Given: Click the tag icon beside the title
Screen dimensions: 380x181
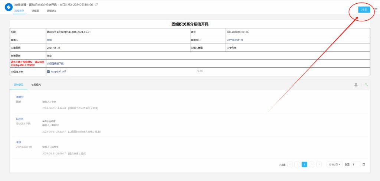Looking at the screenshot, I should click(x=96, y=4).
